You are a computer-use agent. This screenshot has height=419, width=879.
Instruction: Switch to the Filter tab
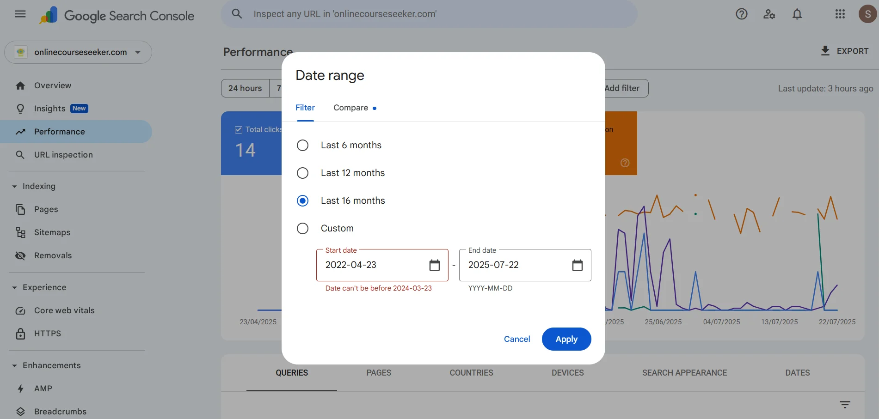(305, 108)
